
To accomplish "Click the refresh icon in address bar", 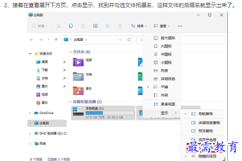I will (x=129, y=40).
